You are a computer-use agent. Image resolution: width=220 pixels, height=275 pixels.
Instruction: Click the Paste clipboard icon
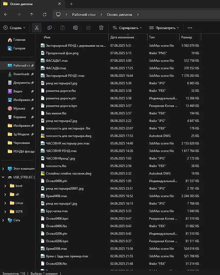(x=63, y=28)
